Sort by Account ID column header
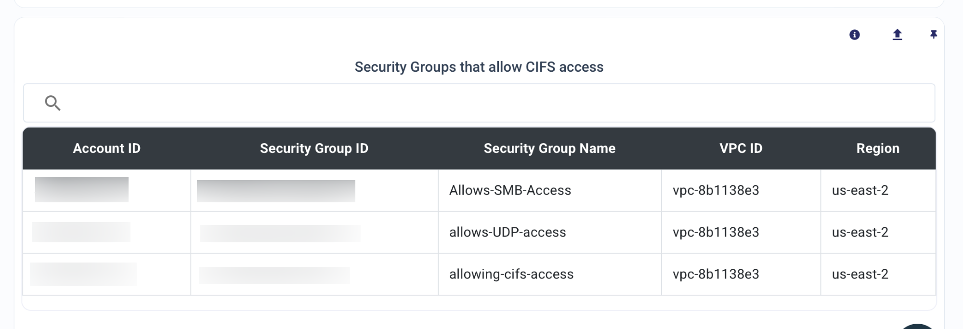The height and width of the screenshot is (329, 963). coord(107,148)
